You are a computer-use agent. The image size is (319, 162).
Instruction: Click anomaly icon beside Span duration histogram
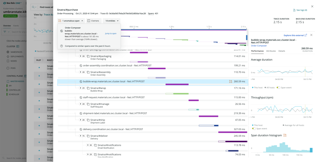click(285, 135)
